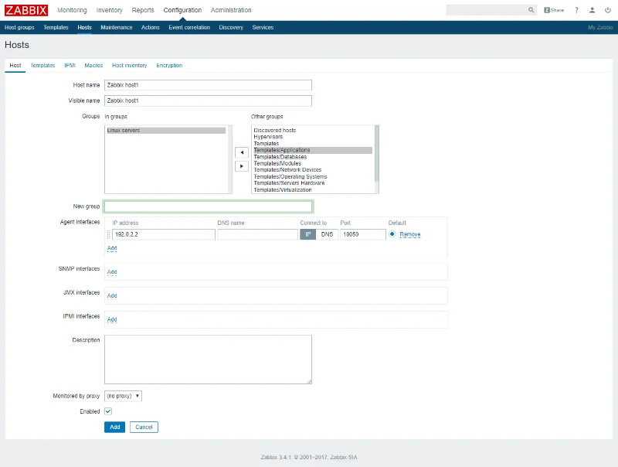618x467 pixels.
Task: Open the Monitored by proxy dropdown
Action: (x=123, y=396)
